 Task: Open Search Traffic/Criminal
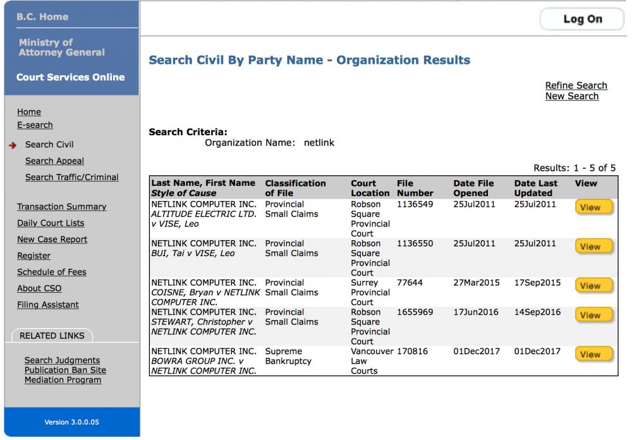[72, 177]
